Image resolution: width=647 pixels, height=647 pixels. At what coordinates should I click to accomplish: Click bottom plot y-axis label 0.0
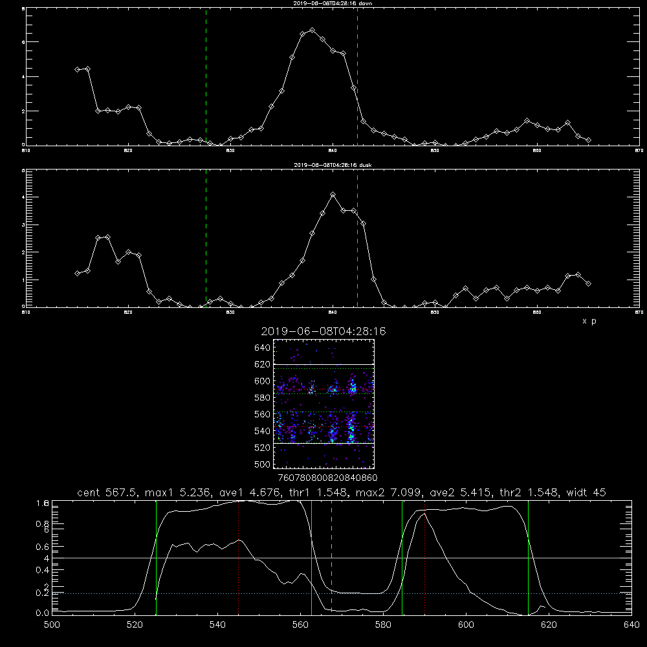tap(43, 613)
